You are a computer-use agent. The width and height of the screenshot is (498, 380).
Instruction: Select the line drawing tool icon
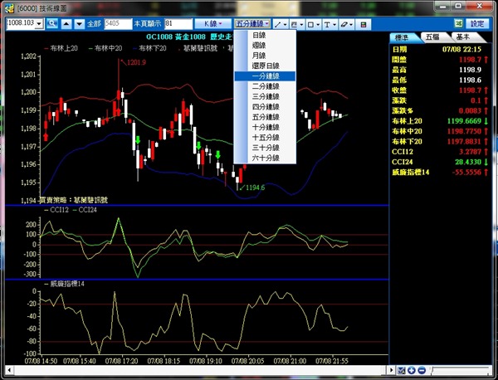(278, 24)
